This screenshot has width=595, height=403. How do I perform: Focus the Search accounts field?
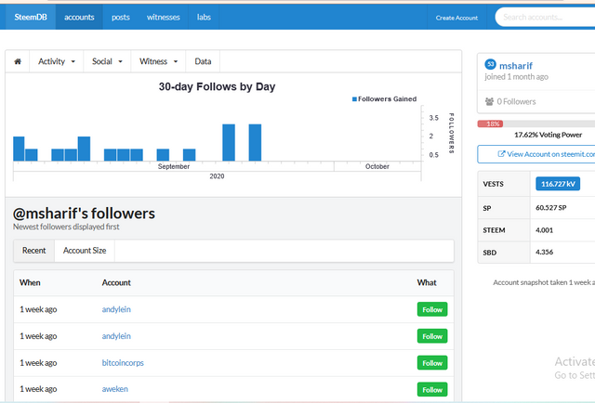(x=545, y=17)
